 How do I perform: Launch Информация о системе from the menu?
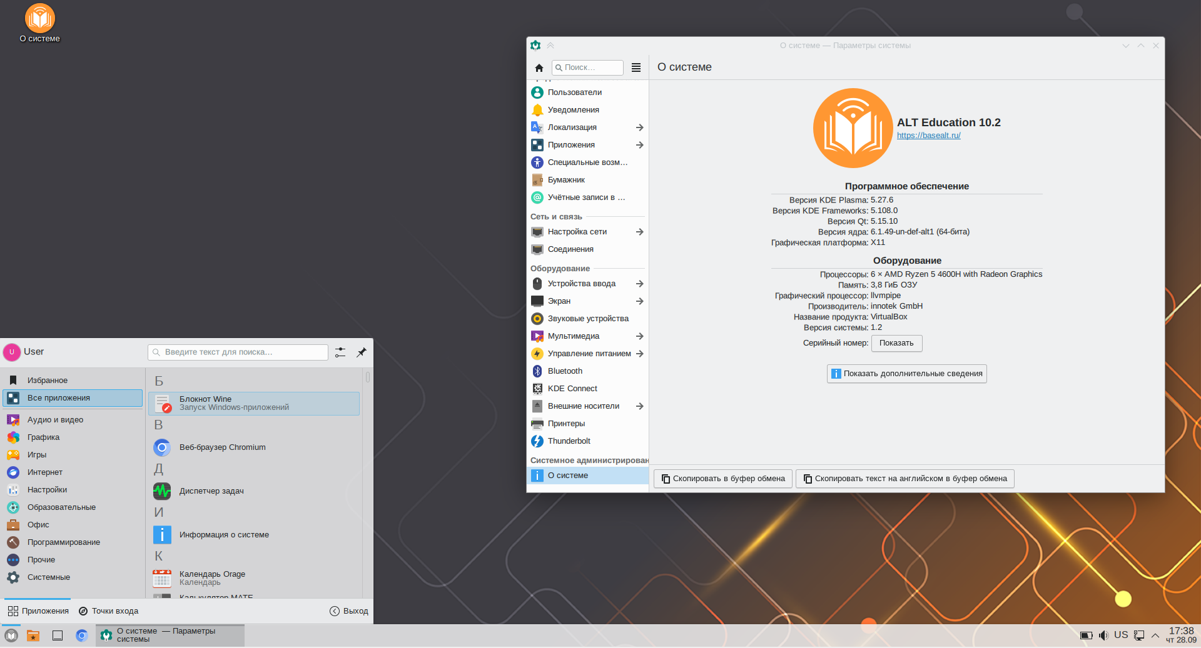click(x=254, y=535)
